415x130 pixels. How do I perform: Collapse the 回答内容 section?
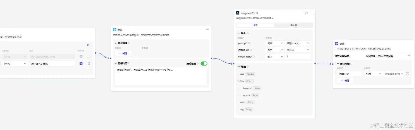116,63
